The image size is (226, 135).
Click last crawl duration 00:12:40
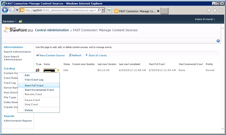103,70
